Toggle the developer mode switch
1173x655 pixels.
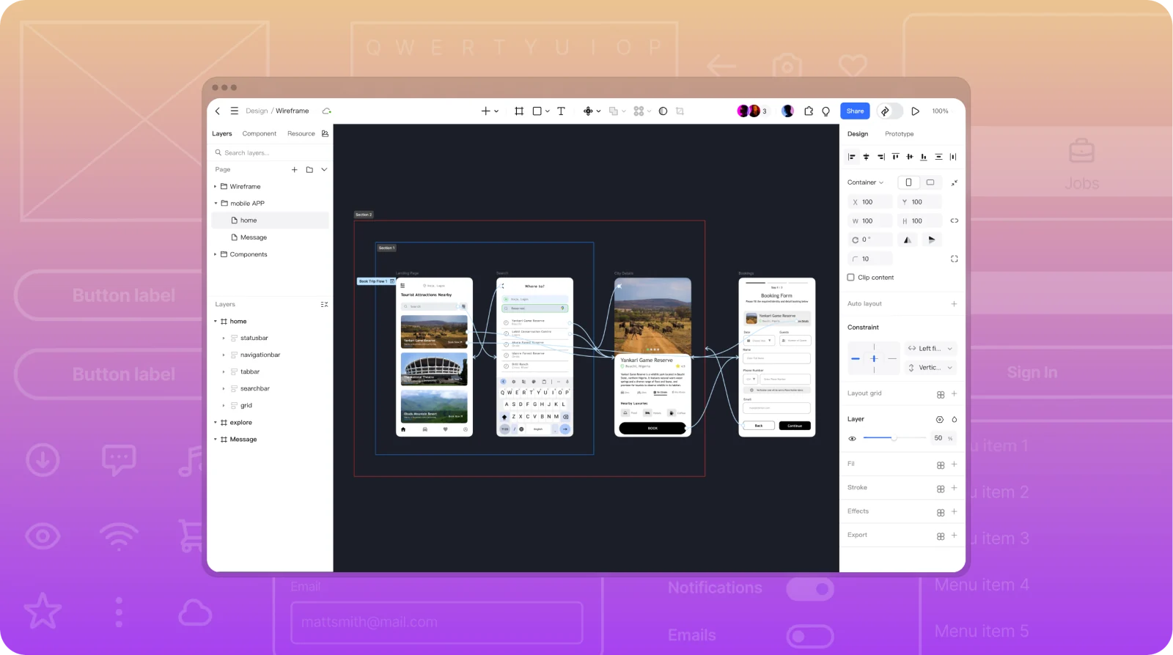click(x=890, y=111)
